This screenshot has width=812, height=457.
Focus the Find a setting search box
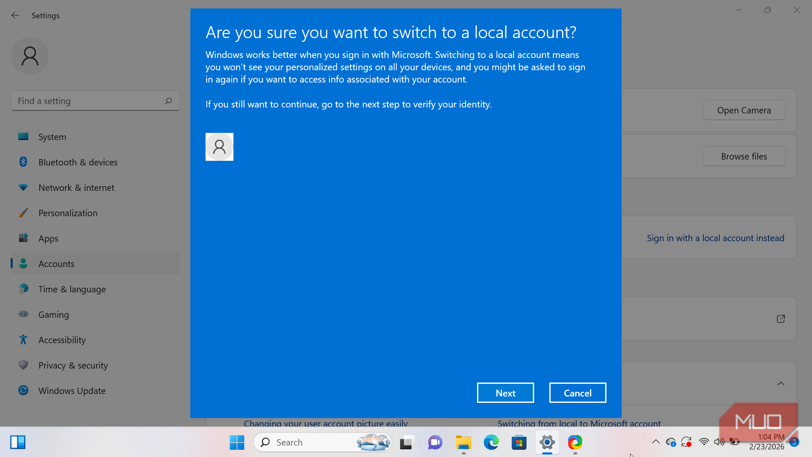point(95,101)
